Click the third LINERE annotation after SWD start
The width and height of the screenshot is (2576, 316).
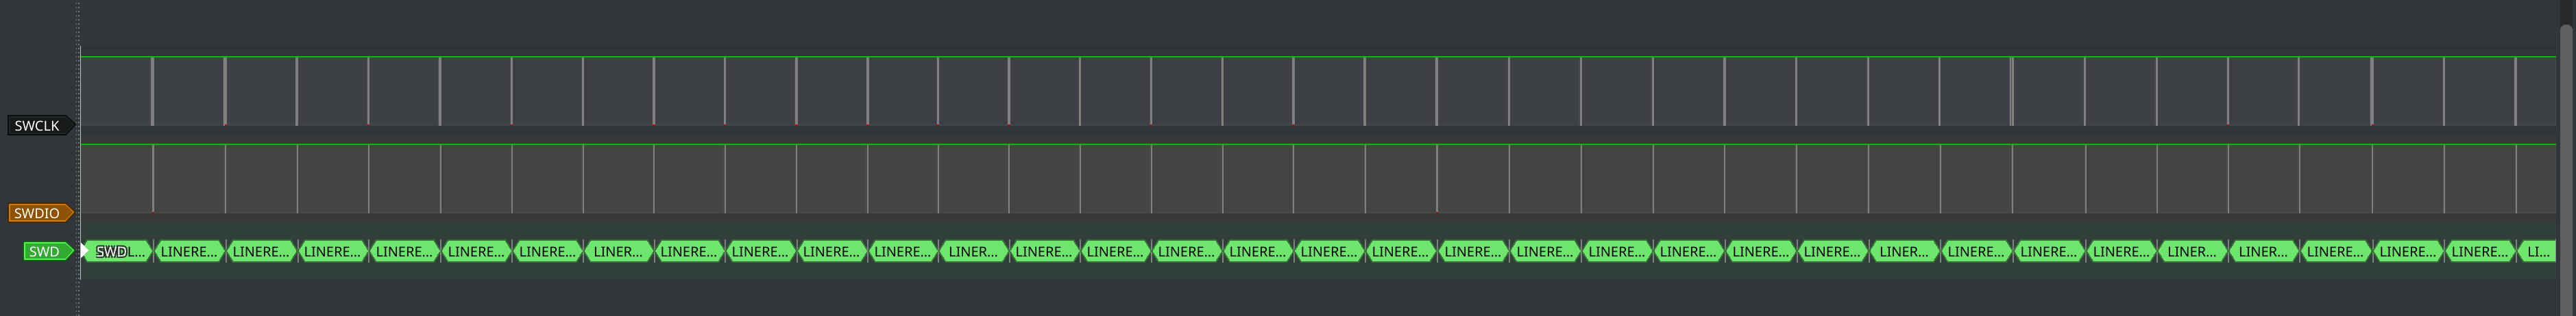(332, 252)
